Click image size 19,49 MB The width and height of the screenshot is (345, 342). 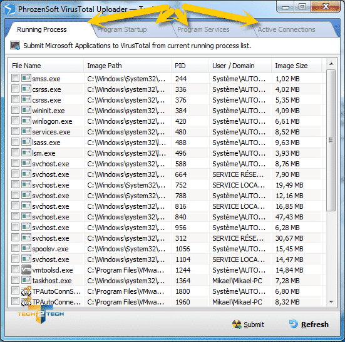pos(289,185)
